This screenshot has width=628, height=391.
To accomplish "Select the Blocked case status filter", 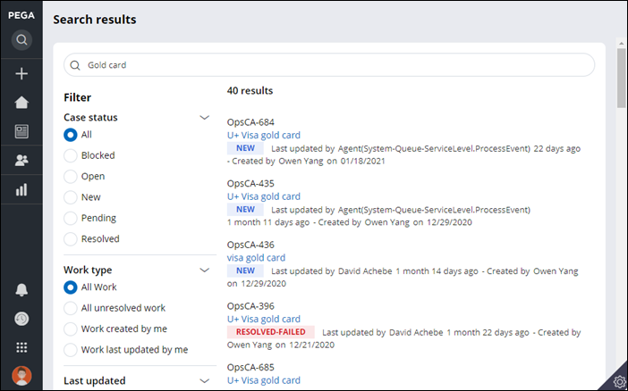I will click(71, 155).
